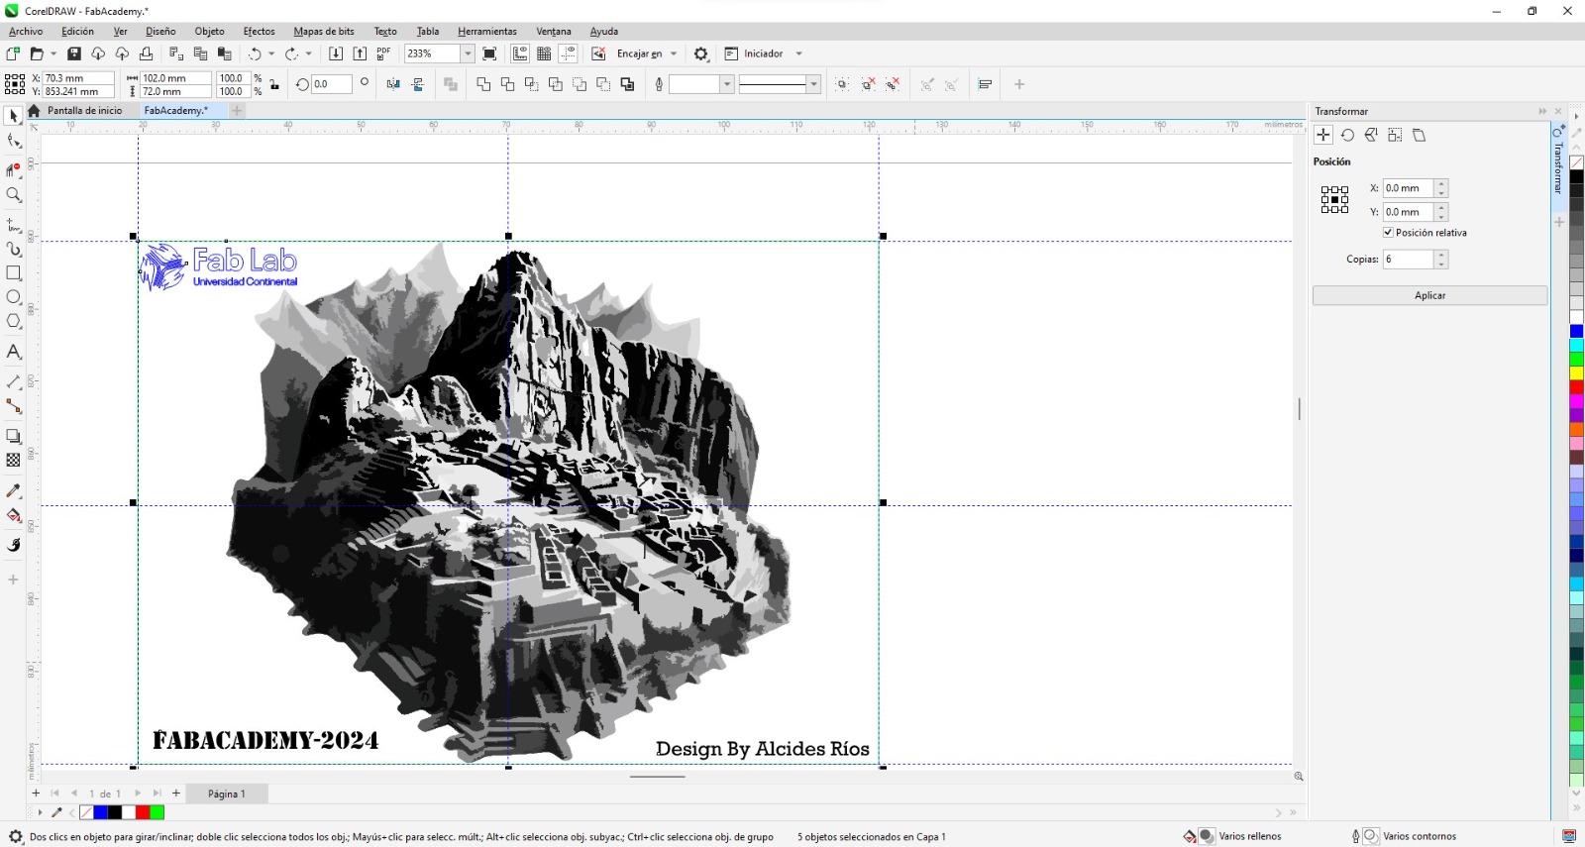Screen dimensions: 1585x847
Task: Click the Aplicar button
Action: [x=1429, y=295]
